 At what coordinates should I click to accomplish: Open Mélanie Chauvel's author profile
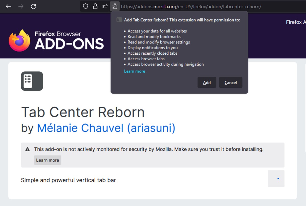(x=106, y=128)
